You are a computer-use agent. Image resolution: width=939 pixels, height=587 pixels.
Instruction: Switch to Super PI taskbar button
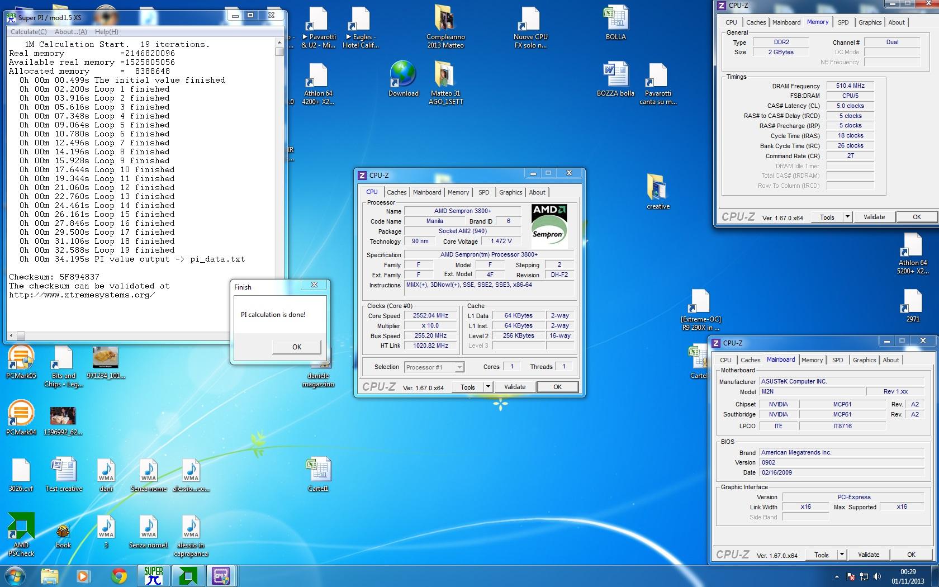point(153,576)
